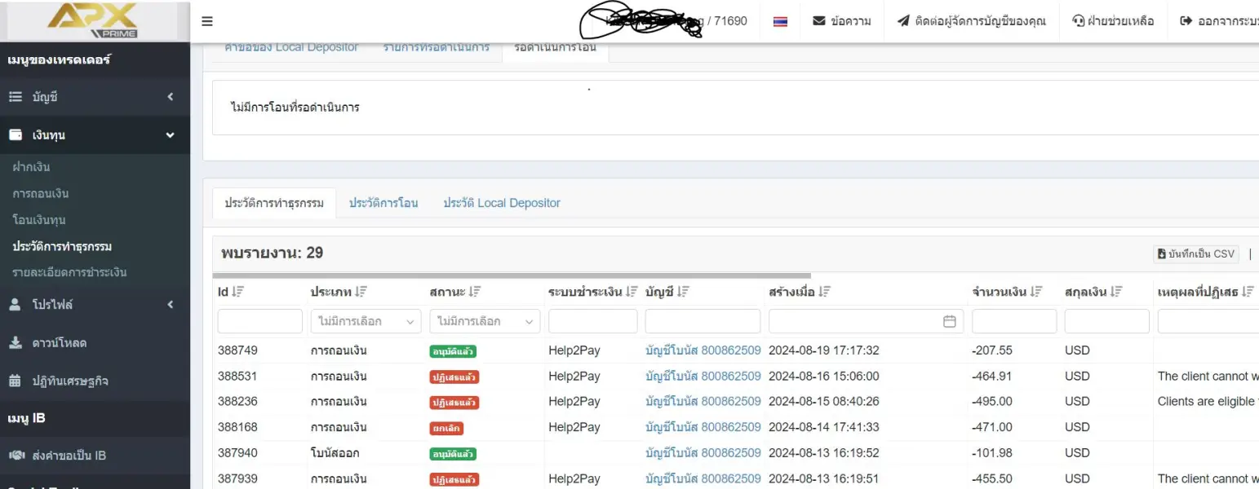The image size is (1259, 489).
Task: Open account link in row 387940
Action: coord(703,453)
